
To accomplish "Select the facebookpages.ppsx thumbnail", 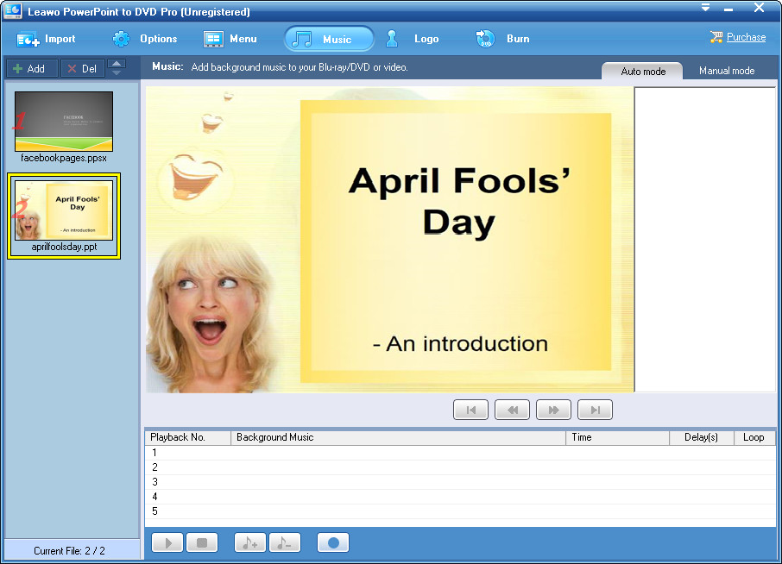I will 64,122.
